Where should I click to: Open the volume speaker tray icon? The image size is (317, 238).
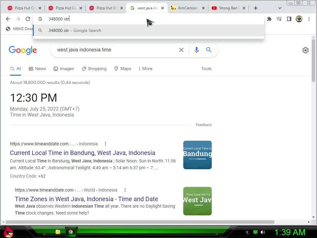pyautogui.click(x=263, y=232)
